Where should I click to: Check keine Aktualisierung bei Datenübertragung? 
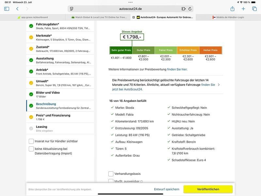[x=31, y=149]
